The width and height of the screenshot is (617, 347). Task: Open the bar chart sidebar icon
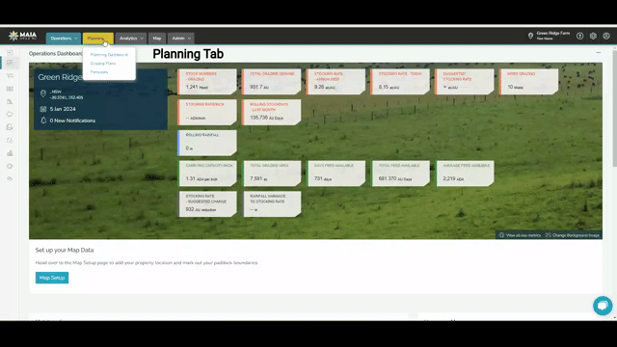(10, 153)
